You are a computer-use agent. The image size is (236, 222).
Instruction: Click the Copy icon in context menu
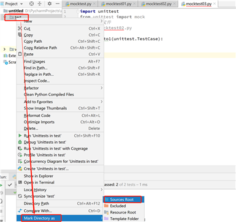[20, 35]
